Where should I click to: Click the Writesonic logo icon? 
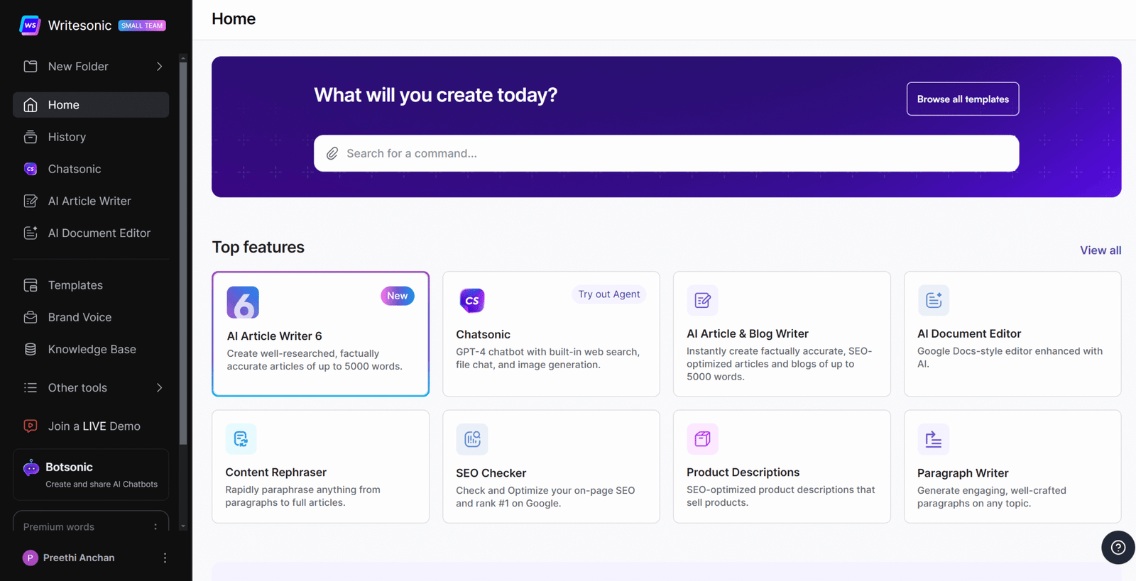pos(30,26)
